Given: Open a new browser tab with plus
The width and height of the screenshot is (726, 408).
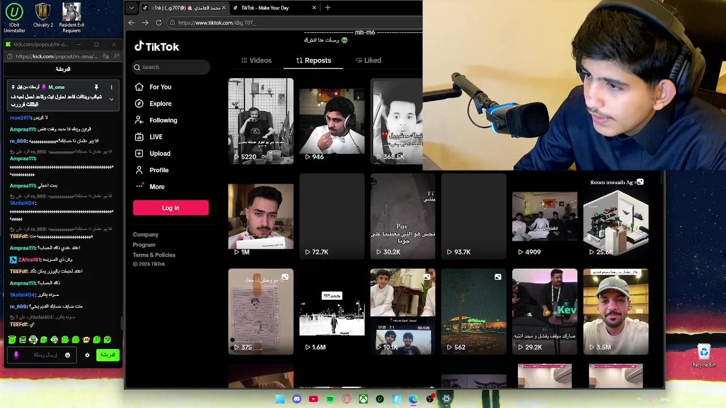Looking at the screenshot, I should tap(327, 8).
